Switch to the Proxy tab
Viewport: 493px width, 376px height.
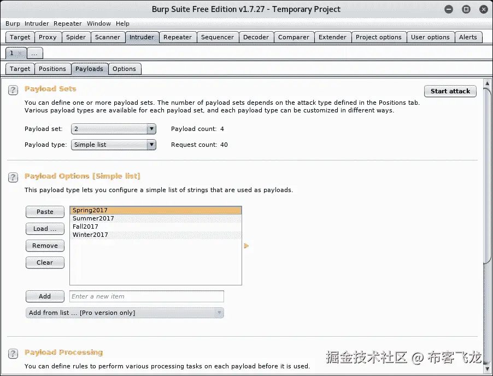tap(48, 37)
